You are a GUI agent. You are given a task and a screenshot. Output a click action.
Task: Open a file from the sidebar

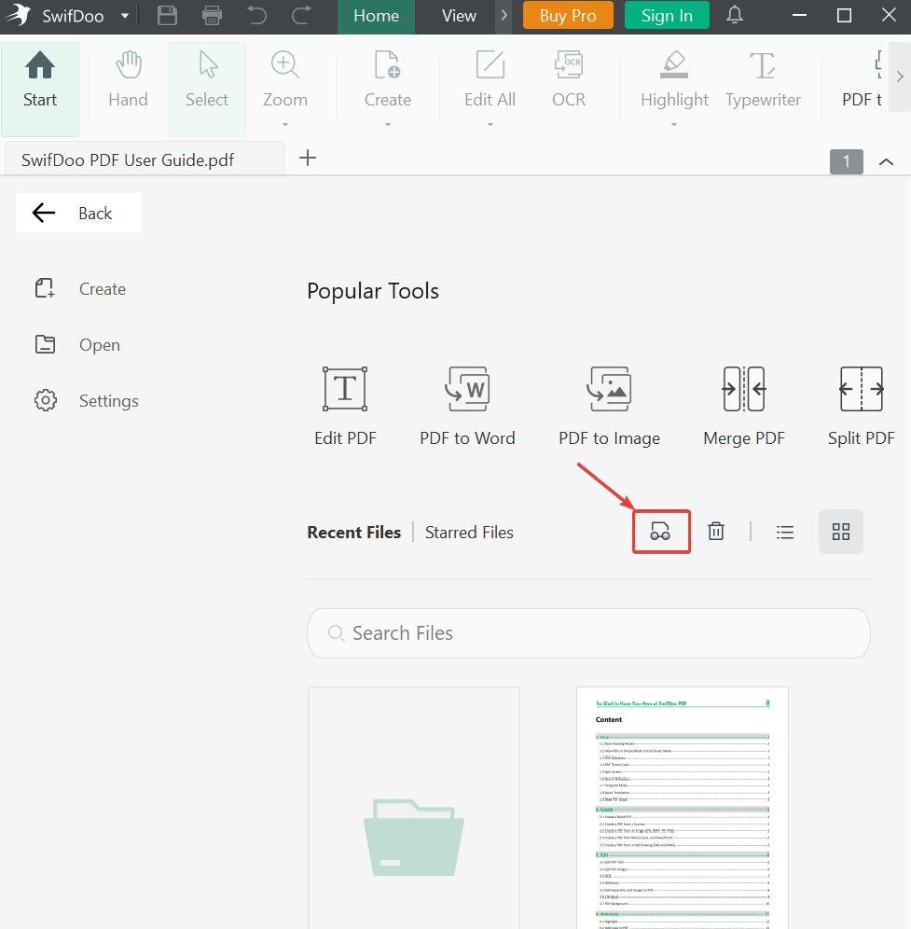77,344
